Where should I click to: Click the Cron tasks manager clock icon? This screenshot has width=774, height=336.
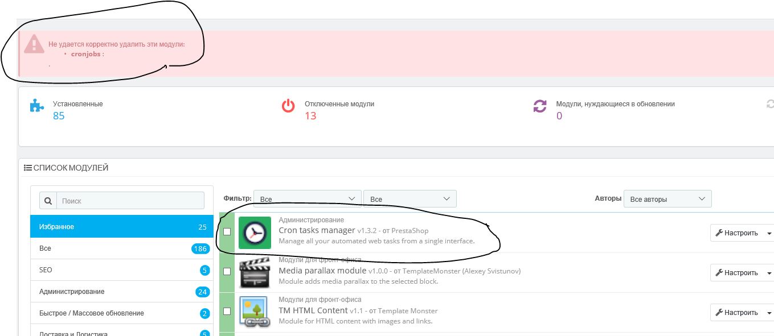[255, 233]
